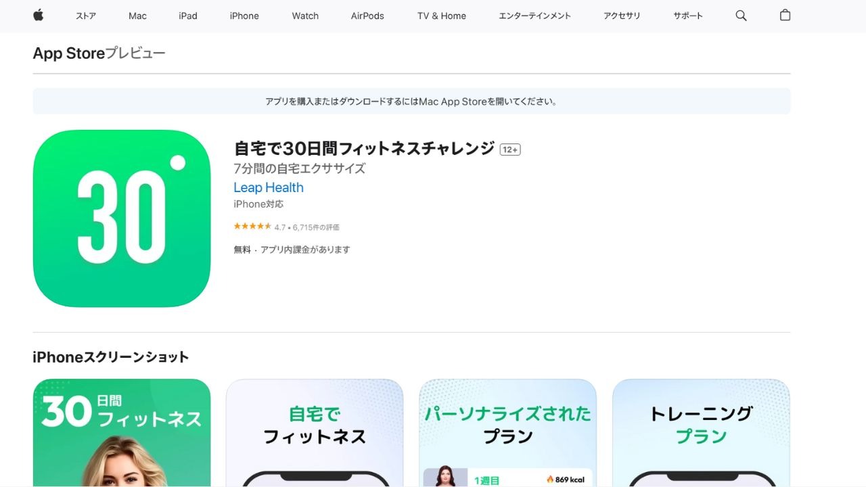Open the Leap Health developer link
The height and width of the screenshot is (487, 866).
click(x=269, y=187)
